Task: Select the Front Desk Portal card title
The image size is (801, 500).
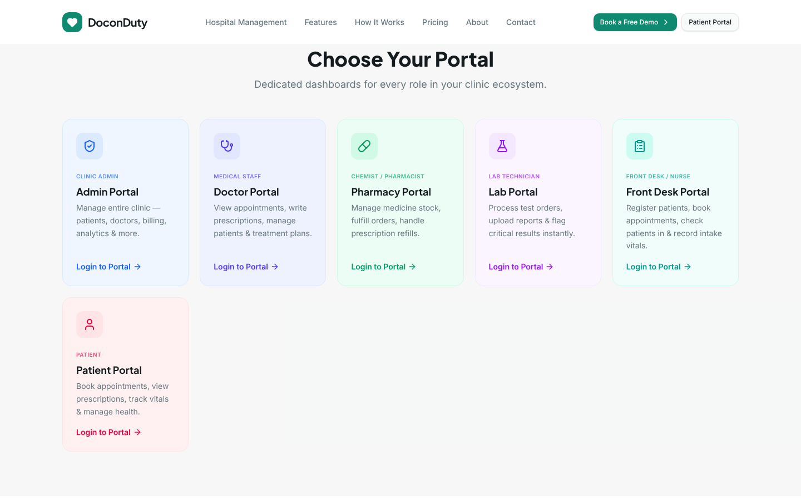Action: (x=667, y=192)
